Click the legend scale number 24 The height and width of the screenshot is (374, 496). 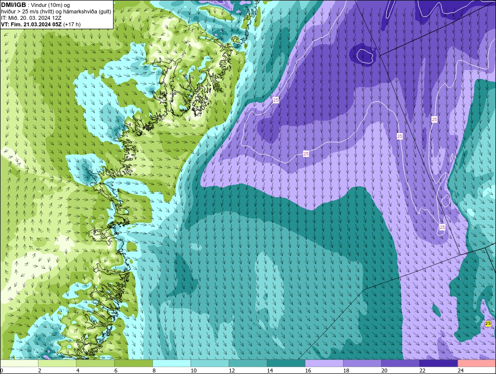point(461,371)
